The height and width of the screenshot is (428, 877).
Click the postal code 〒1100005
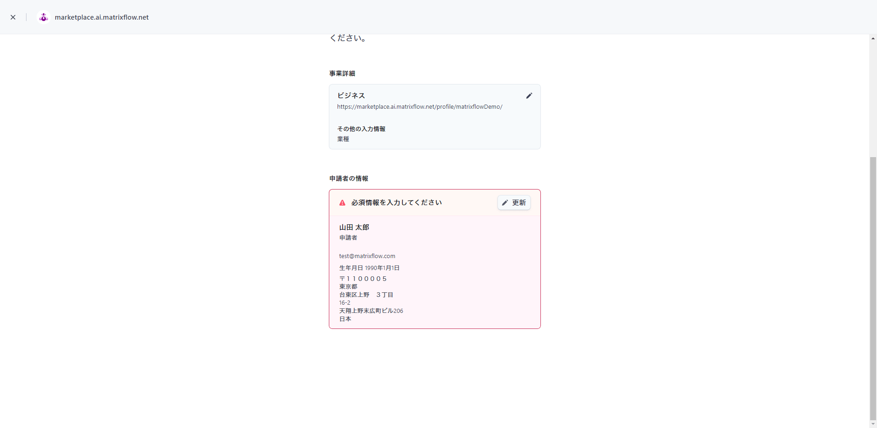tap(363, 279)
